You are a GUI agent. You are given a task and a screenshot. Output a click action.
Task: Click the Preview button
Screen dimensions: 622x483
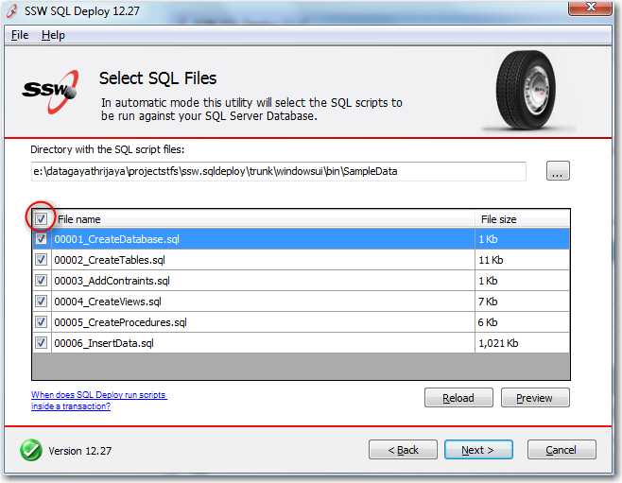[x=534, y=398]
